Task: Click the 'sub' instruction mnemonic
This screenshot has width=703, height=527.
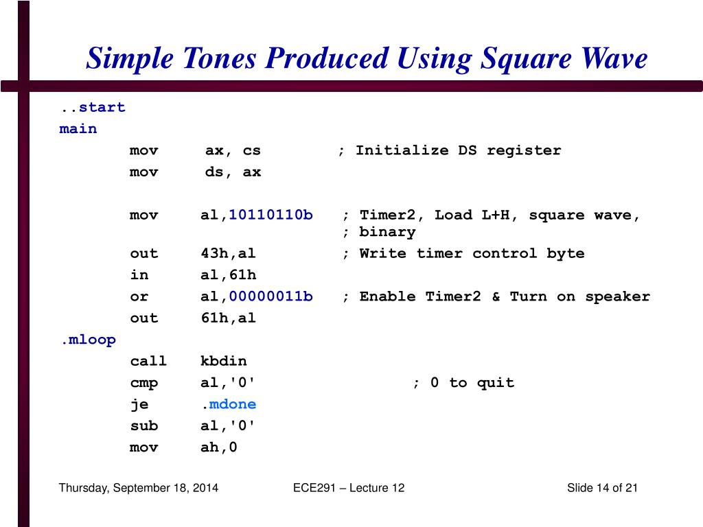Action: 144,425
